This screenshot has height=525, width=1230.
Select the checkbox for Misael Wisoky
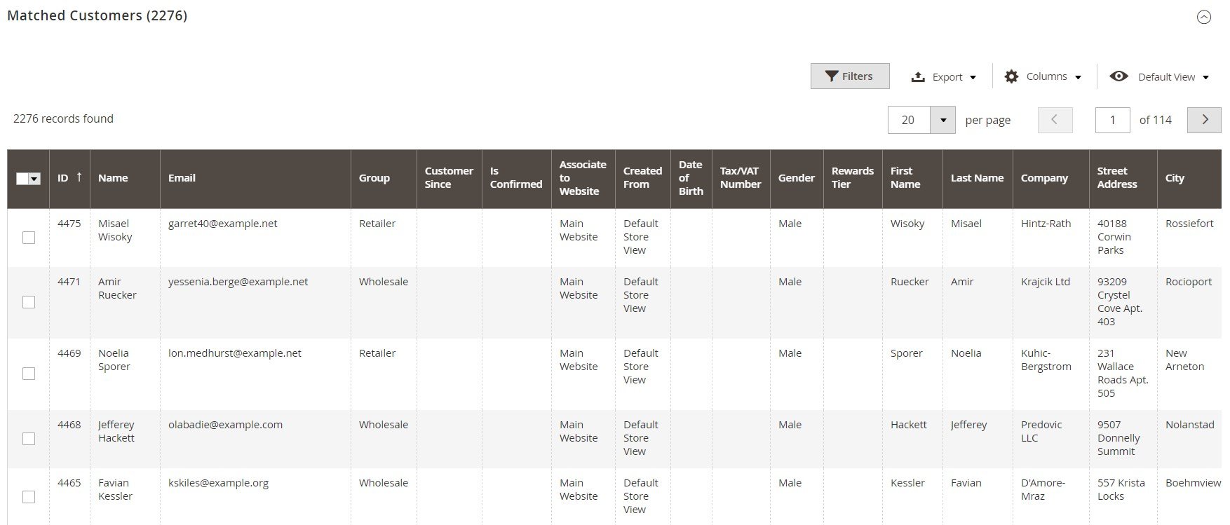(x=29, y=238)
